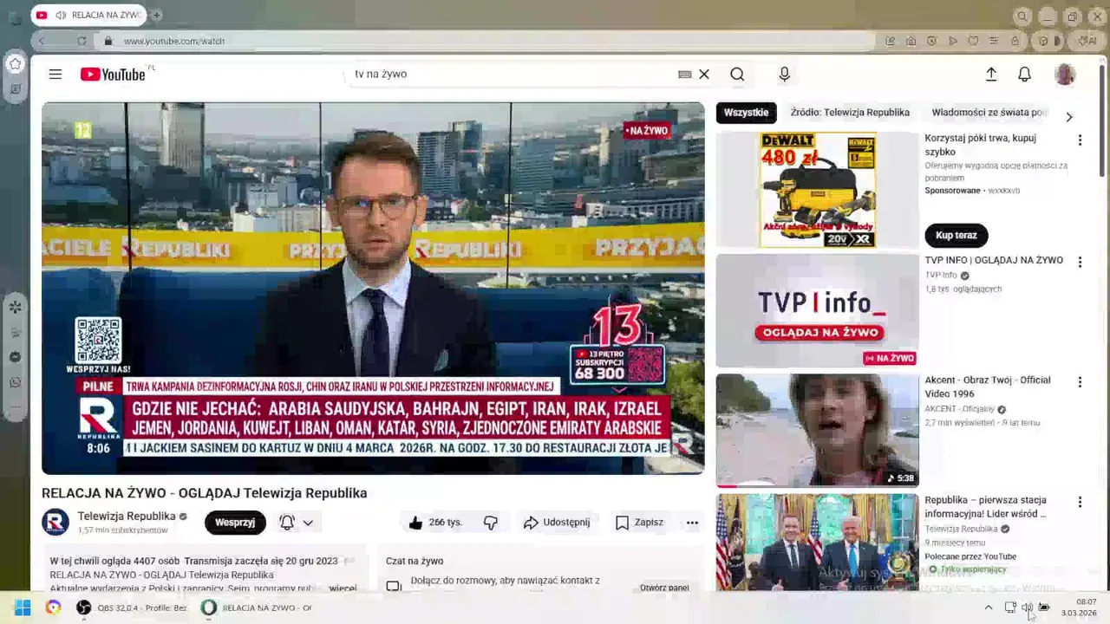Click '266 tys.' like count

click(x=445, y=523)
